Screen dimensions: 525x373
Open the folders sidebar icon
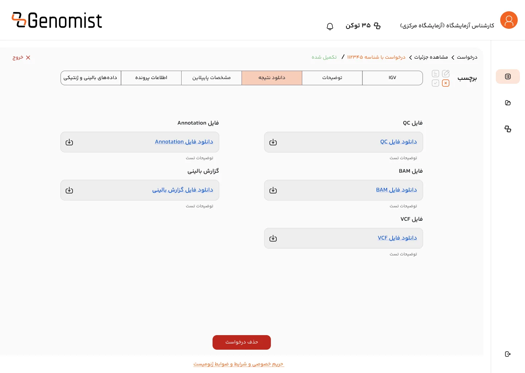(508, 103)
